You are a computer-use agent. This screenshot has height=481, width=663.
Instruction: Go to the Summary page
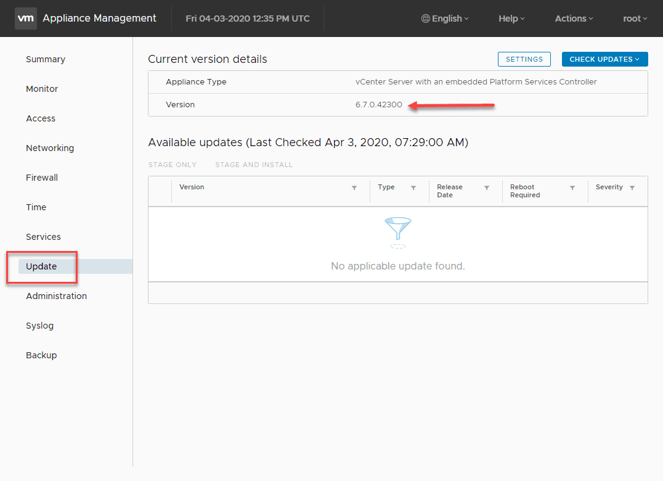click(x=46, y=59)
